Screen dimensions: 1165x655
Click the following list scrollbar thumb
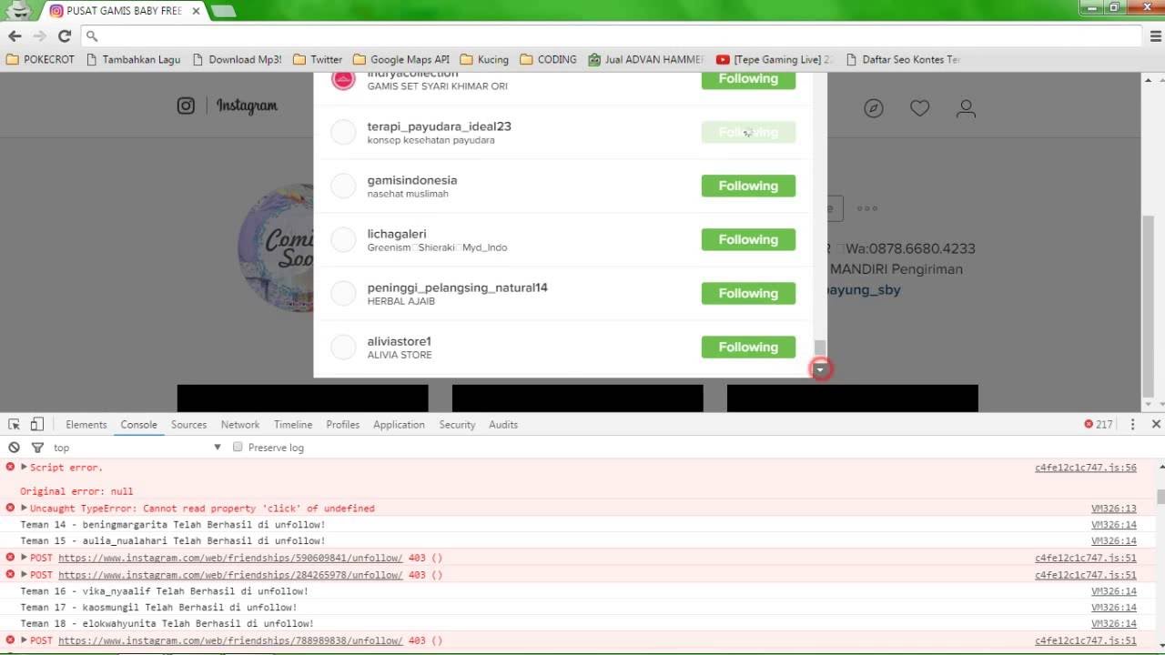point(820,348)
